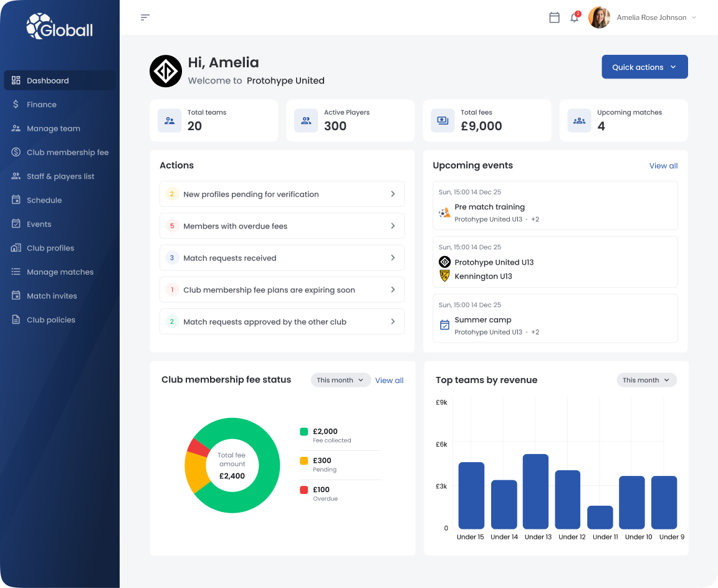Click the Manage matches list icon
718x588 pixels.
[16, 272]
